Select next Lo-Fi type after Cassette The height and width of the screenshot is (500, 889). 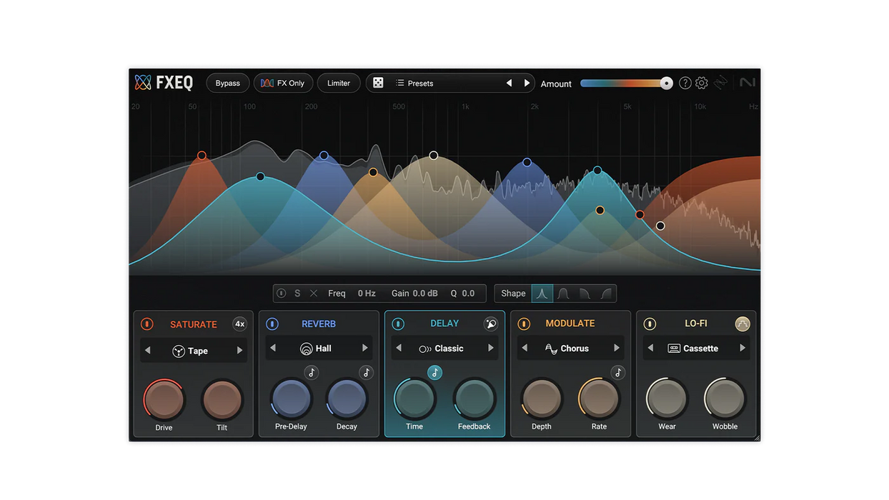pyautogui.click(x=743, y=349)
